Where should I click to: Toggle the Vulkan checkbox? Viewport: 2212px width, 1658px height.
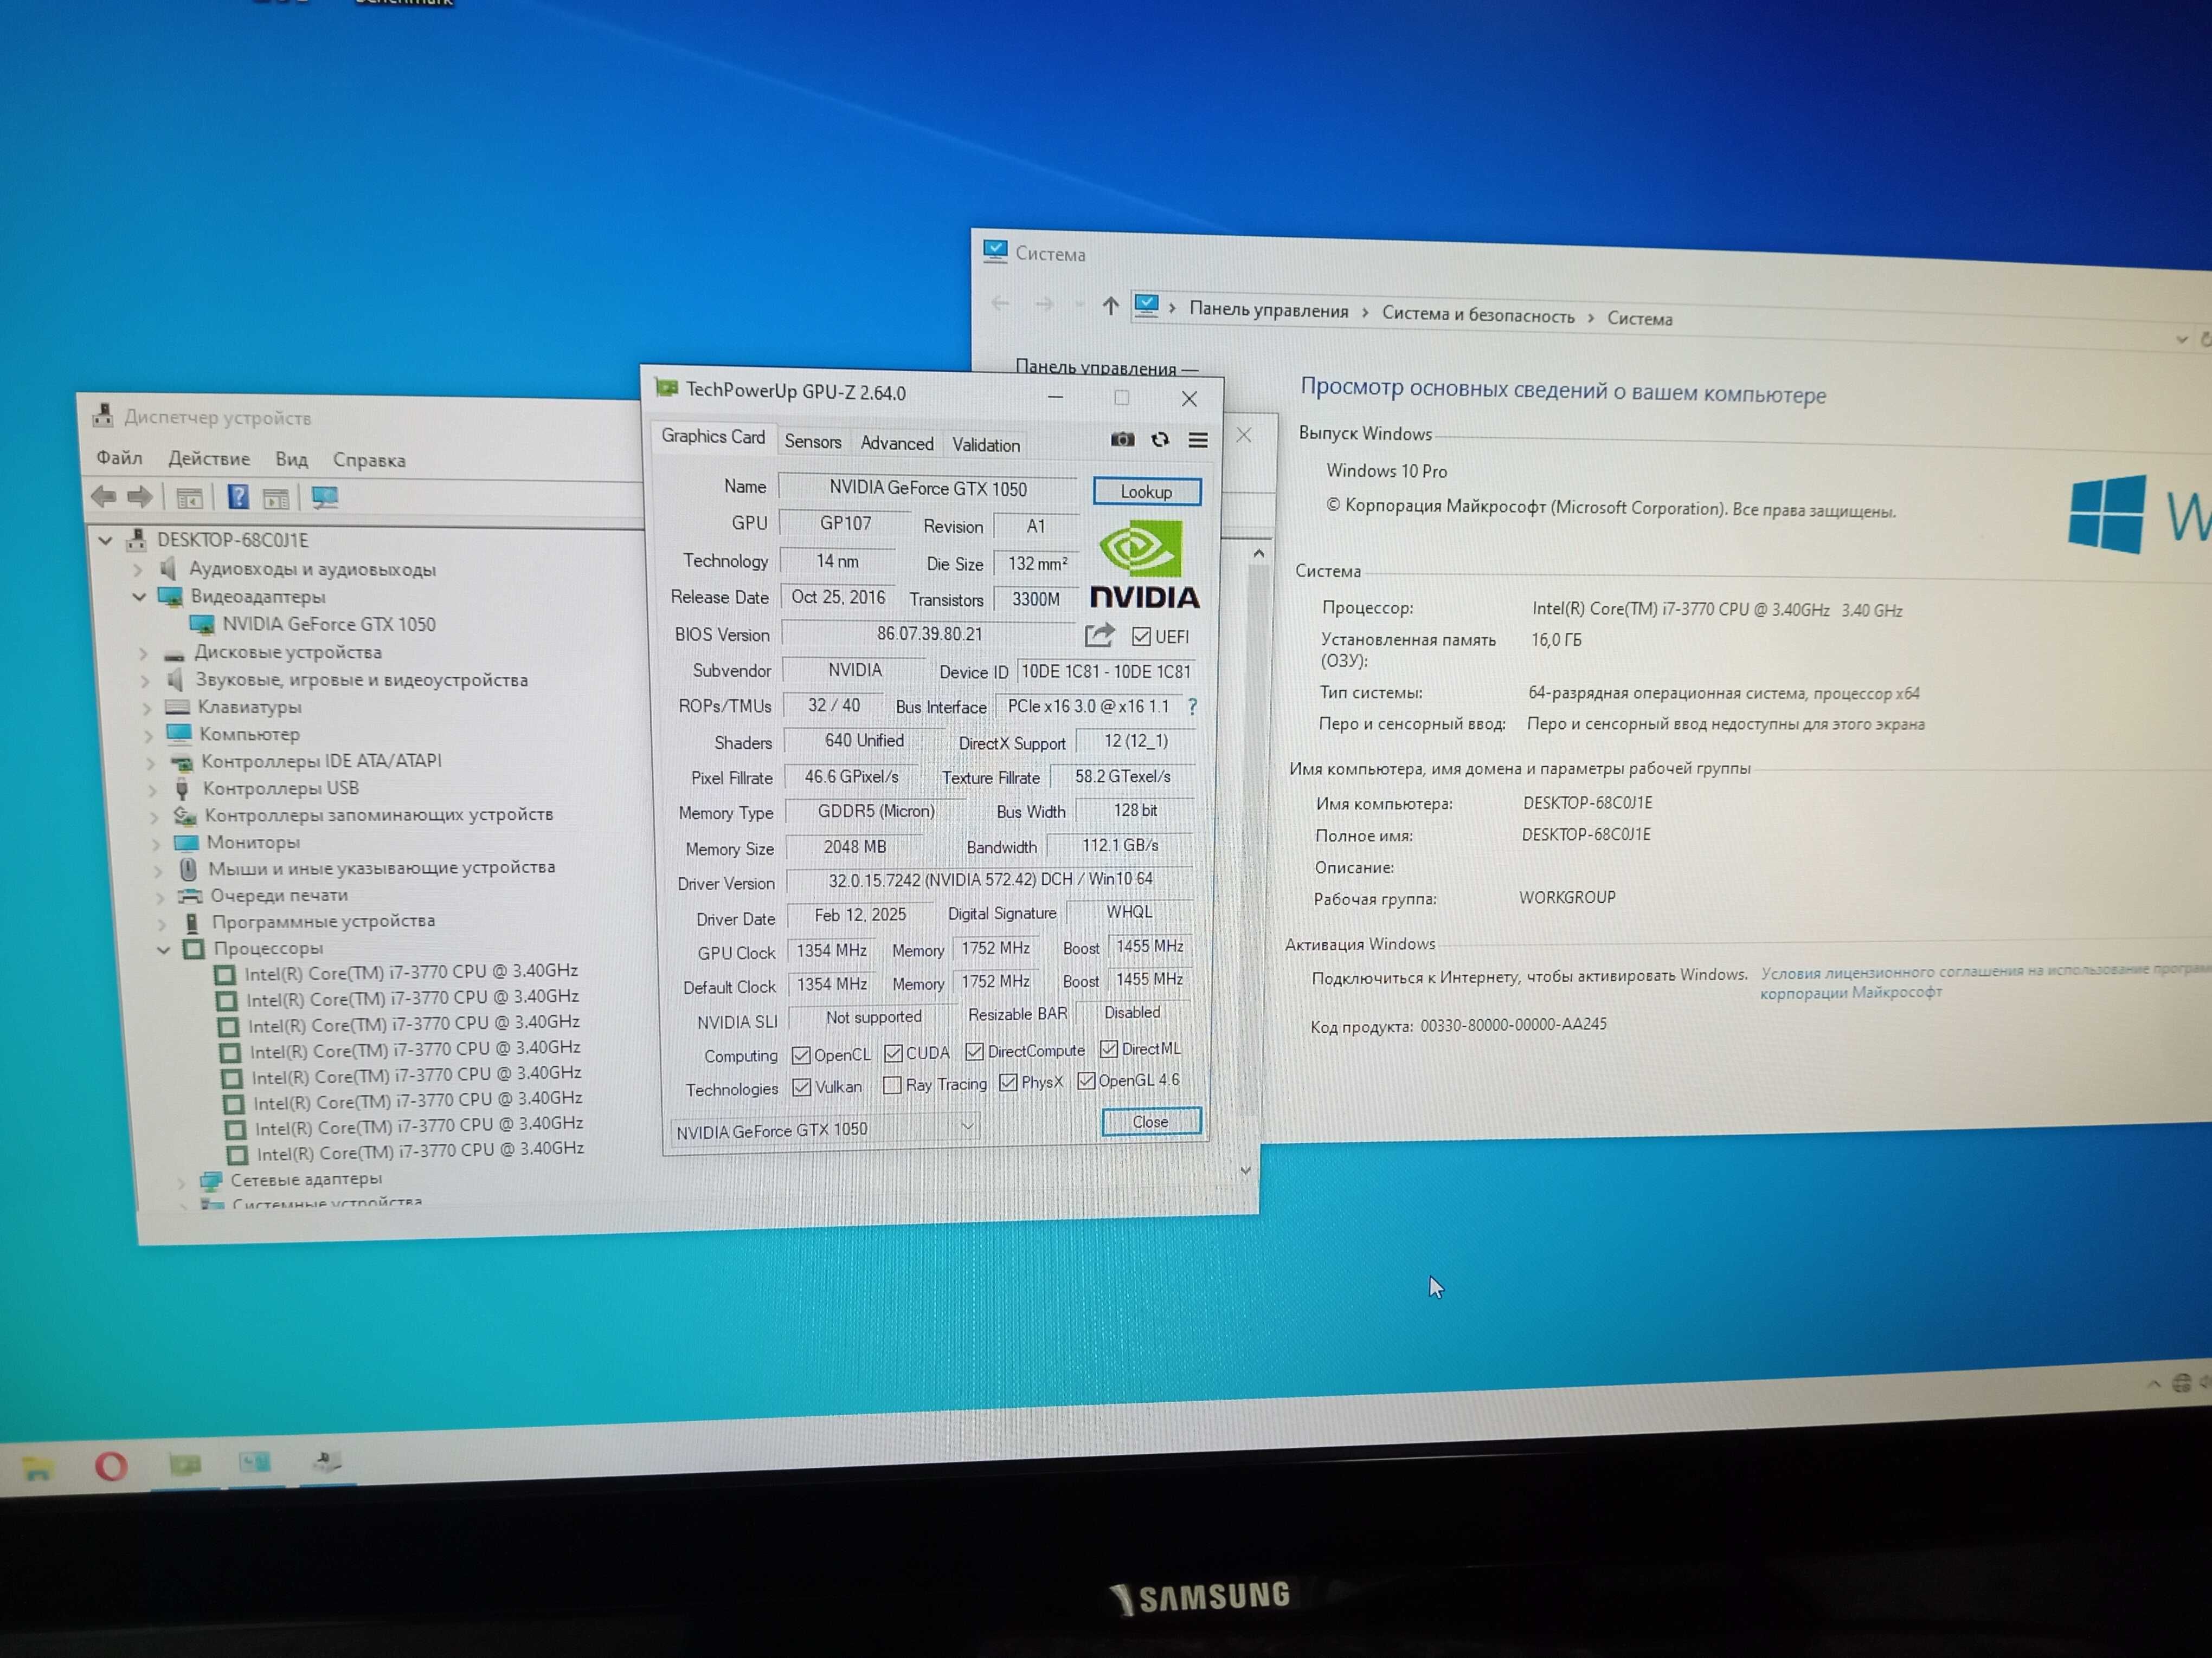[802, 1087]
